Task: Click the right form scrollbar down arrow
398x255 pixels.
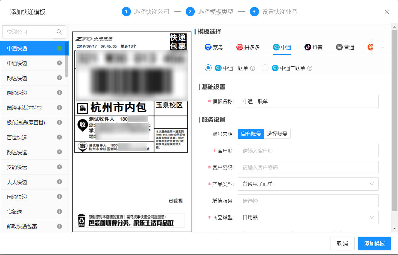Action: click(394, 229)
